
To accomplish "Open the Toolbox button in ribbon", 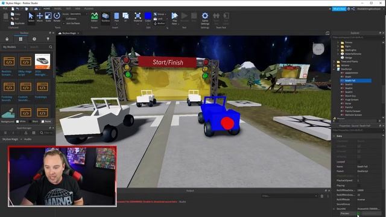I will click(106, 17).
